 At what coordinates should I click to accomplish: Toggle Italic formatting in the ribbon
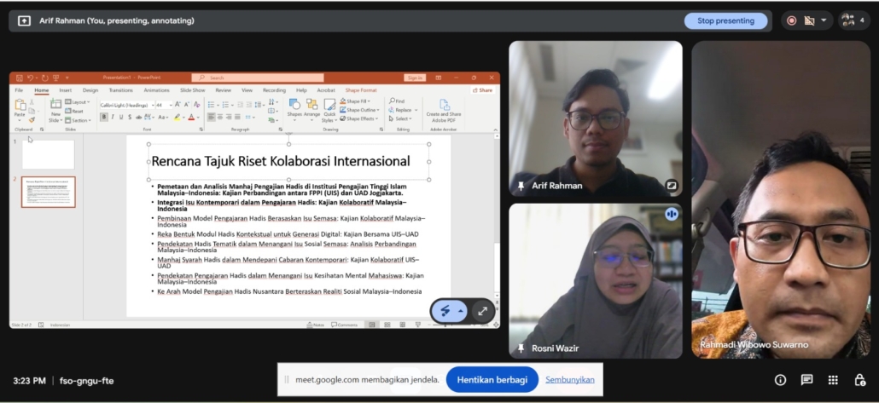click(113, 117)
